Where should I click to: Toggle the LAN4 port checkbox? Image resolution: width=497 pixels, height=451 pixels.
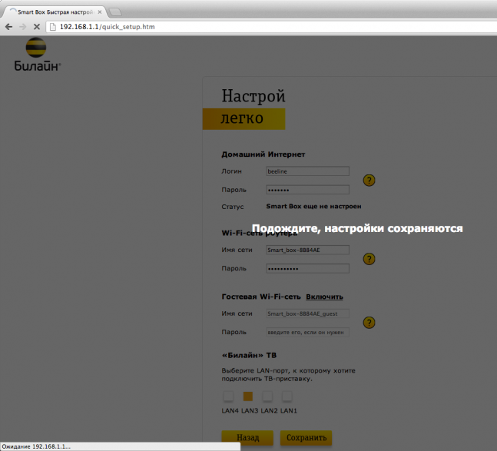click(228, 396)
